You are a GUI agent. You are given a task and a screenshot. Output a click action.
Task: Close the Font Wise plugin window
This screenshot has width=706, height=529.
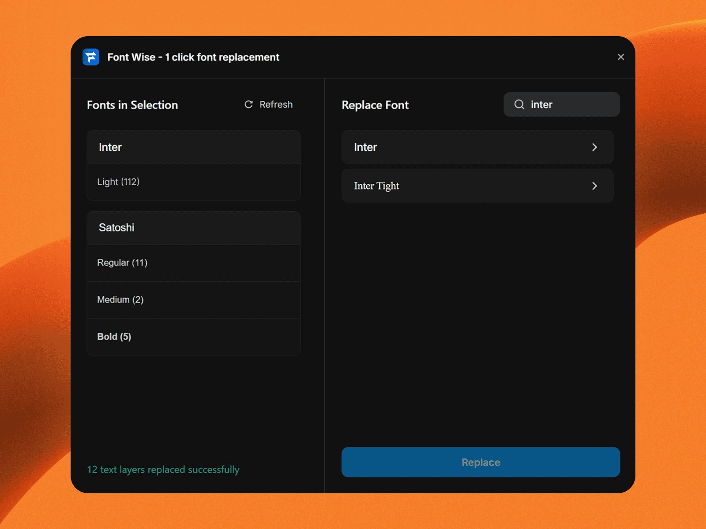pos(621,57)
